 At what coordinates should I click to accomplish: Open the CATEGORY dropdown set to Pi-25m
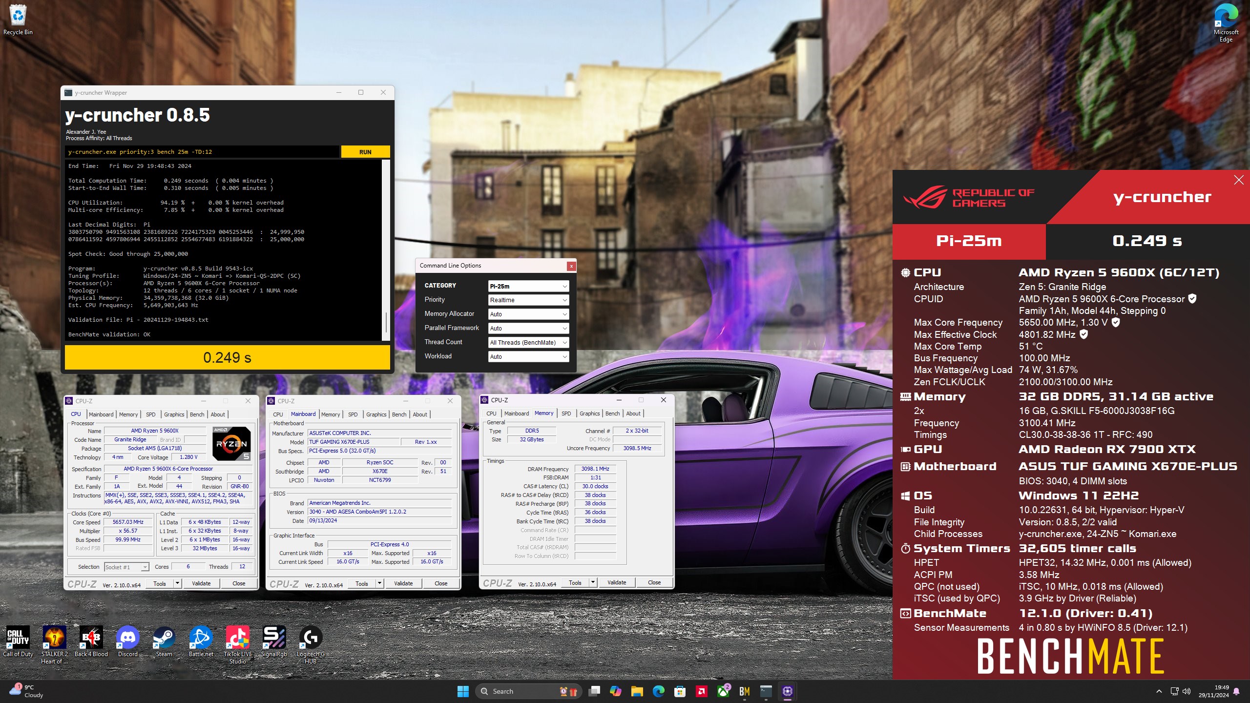coord(528,287)
